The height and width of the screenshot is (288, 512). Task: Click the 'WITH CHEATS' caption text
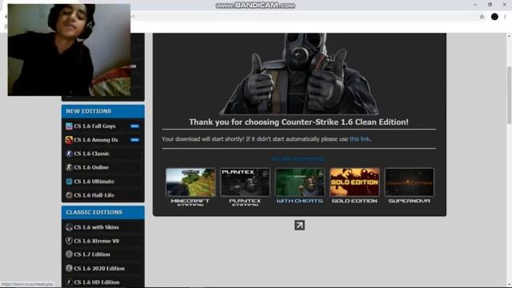300,201
